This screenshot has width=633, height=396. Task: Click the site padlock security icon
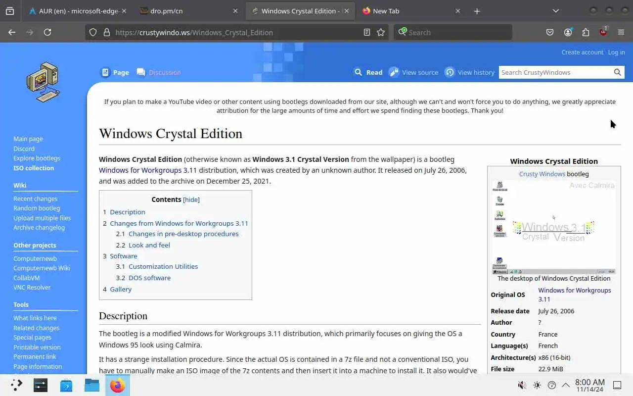pyautogui.click(x=106, y=32)
